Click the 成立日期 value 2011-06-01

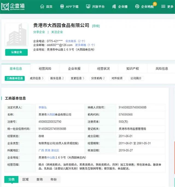pyautogui.click(x=126, y=136)
